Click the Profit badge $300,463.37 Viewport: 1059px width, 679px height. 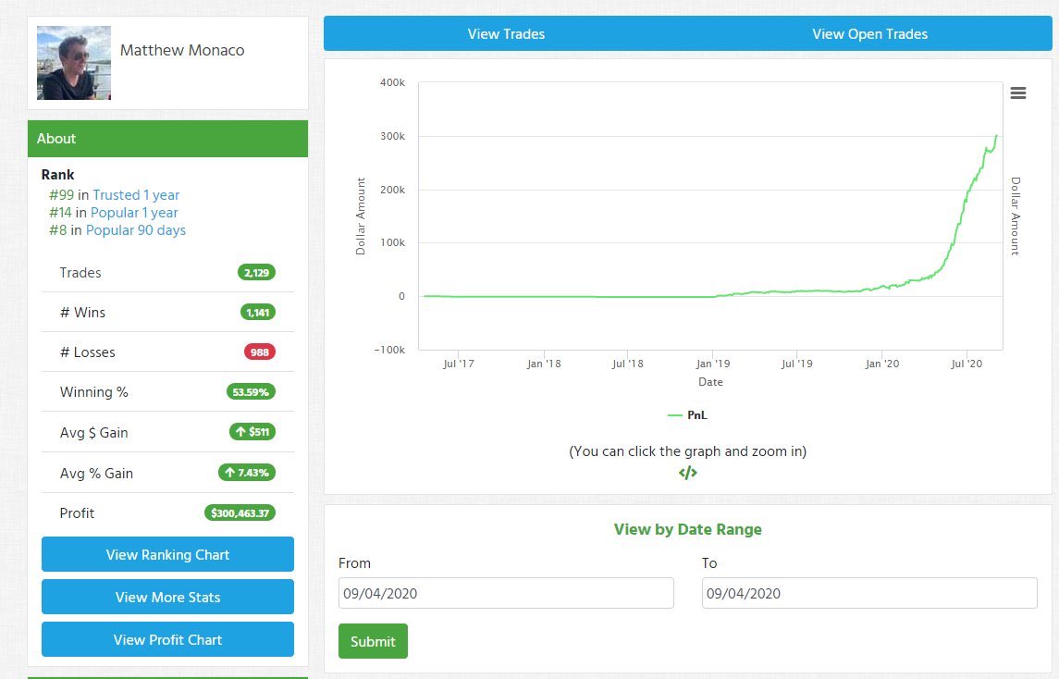click(x=240, y=512)
